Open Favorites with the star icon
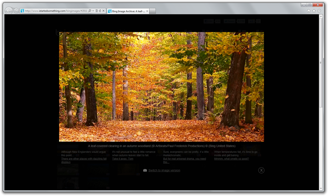Viewport: 328px width, 196px height. point(314,11)
